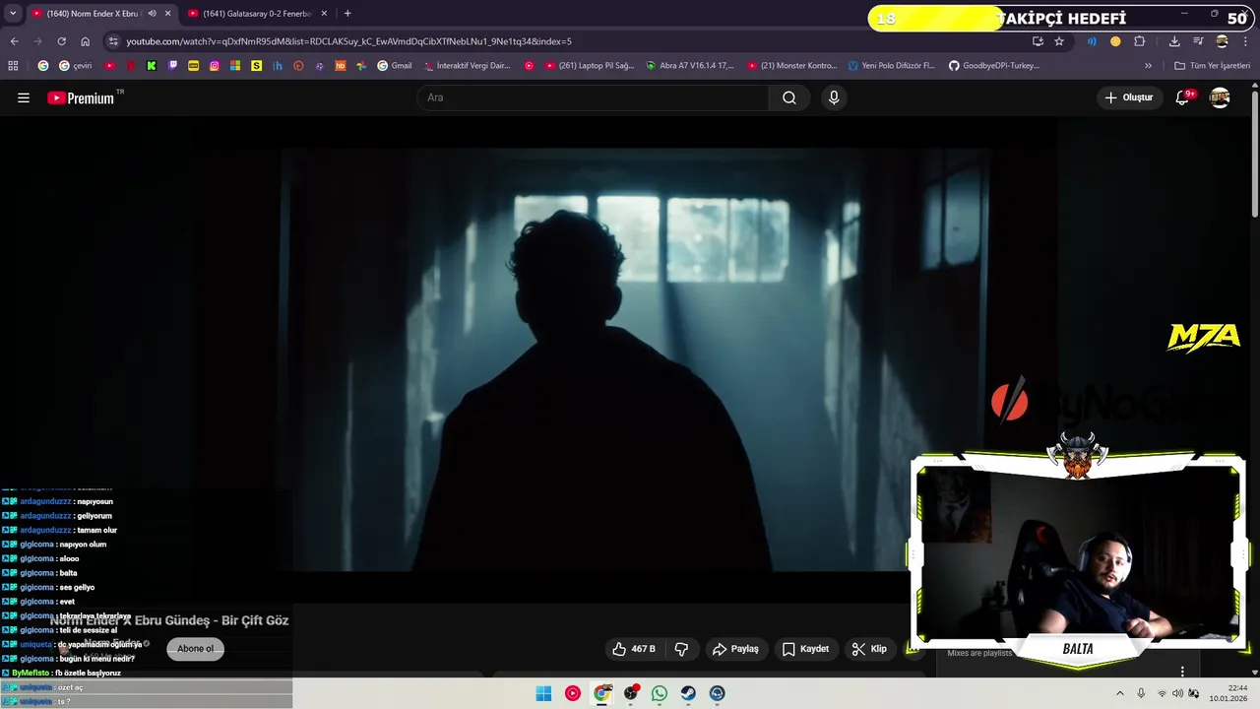Dislike the video with thumbs-down

coord(681,649)
